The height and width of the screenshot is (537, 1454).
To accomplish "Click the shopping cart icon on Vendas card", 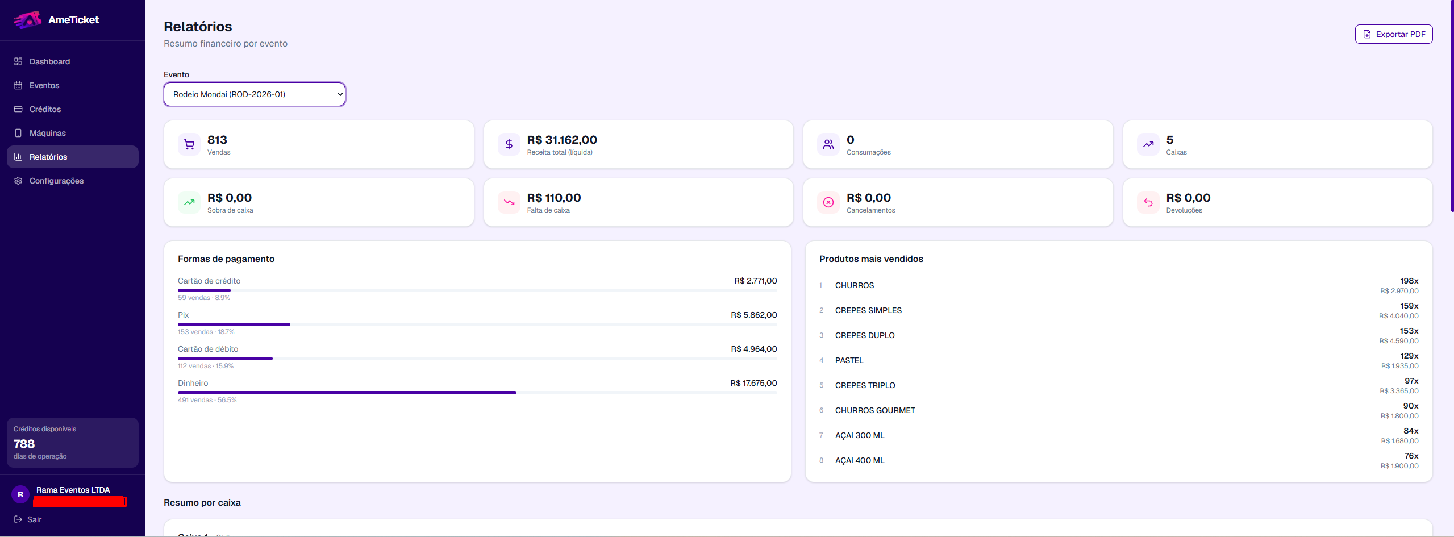I will [189, 144].
